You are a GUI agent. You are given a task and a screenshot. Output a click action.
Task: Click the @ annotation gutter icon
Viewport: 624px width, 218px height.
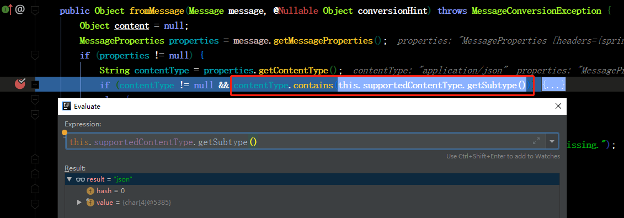click(x=20, y=9)
